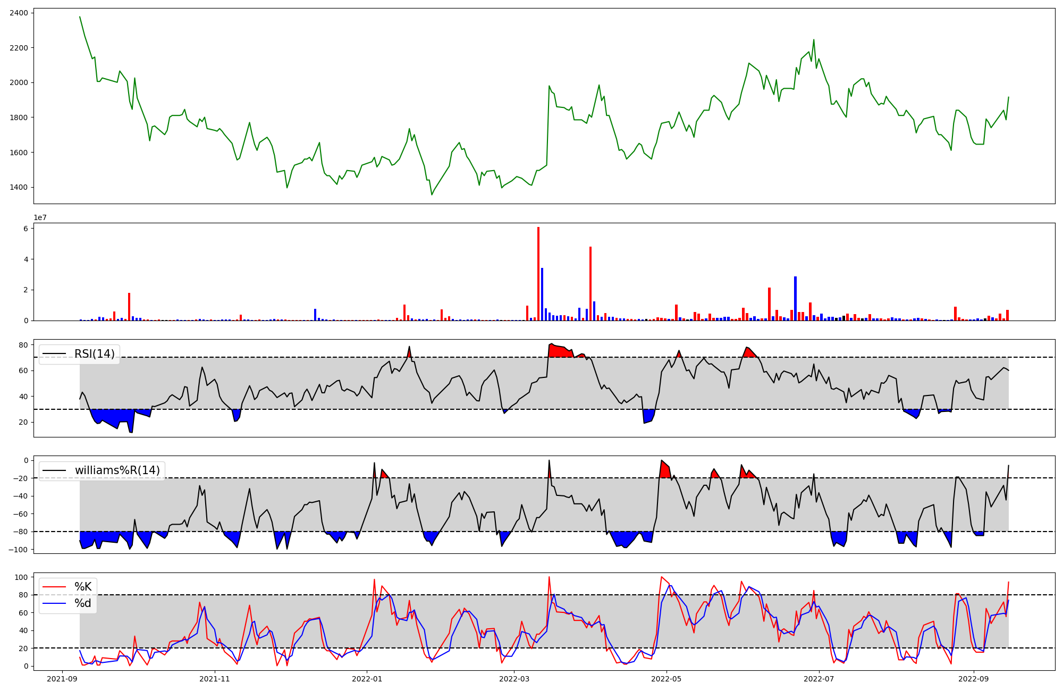Click the 2021-11 x-axis date label

(215, 679)
